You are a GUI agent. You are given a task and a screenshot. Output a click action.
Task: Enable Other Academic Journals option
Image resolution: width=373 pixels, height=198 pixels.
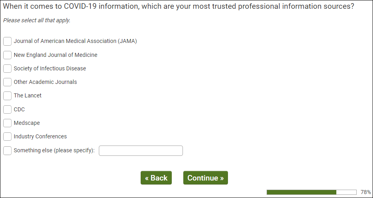[7, 82]
